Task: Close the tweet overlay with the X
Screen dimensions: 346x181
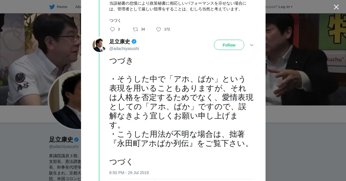Action: [336, 7]
